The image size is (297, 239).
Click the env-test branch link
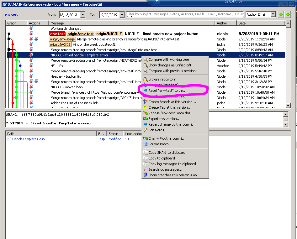click(11, 14)
